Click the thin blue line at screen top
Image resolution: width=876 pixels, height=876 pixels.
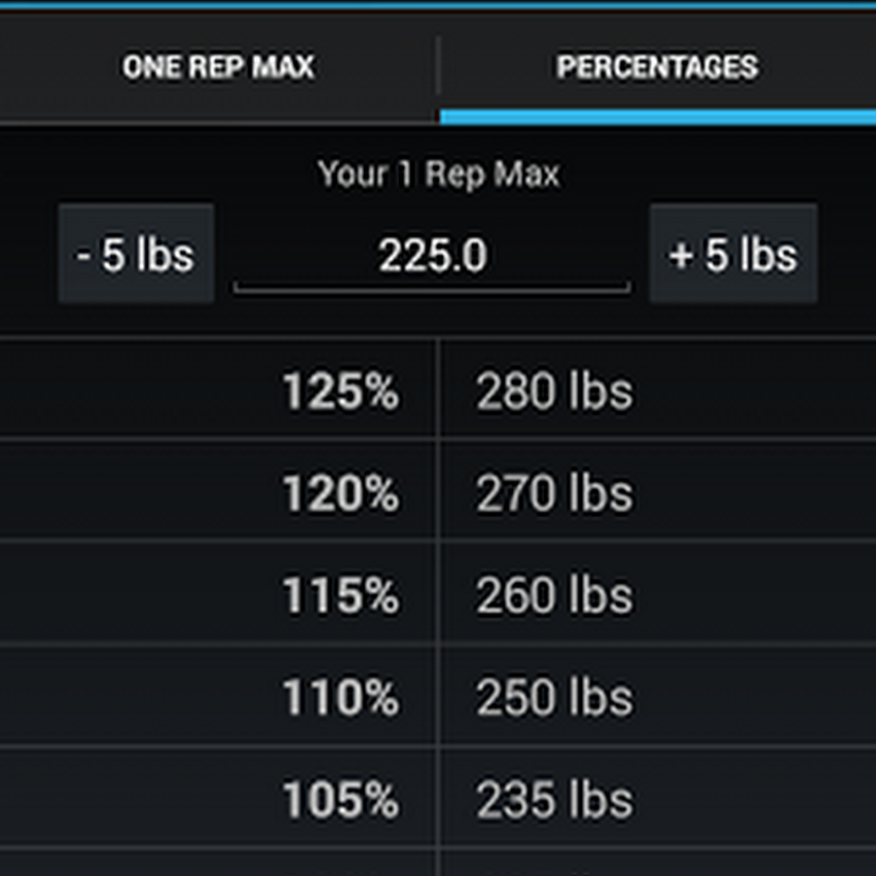(438, 5)
